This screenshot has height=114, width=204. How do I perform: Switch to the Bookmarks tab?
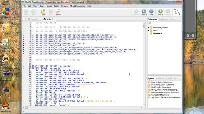[163, 19]
